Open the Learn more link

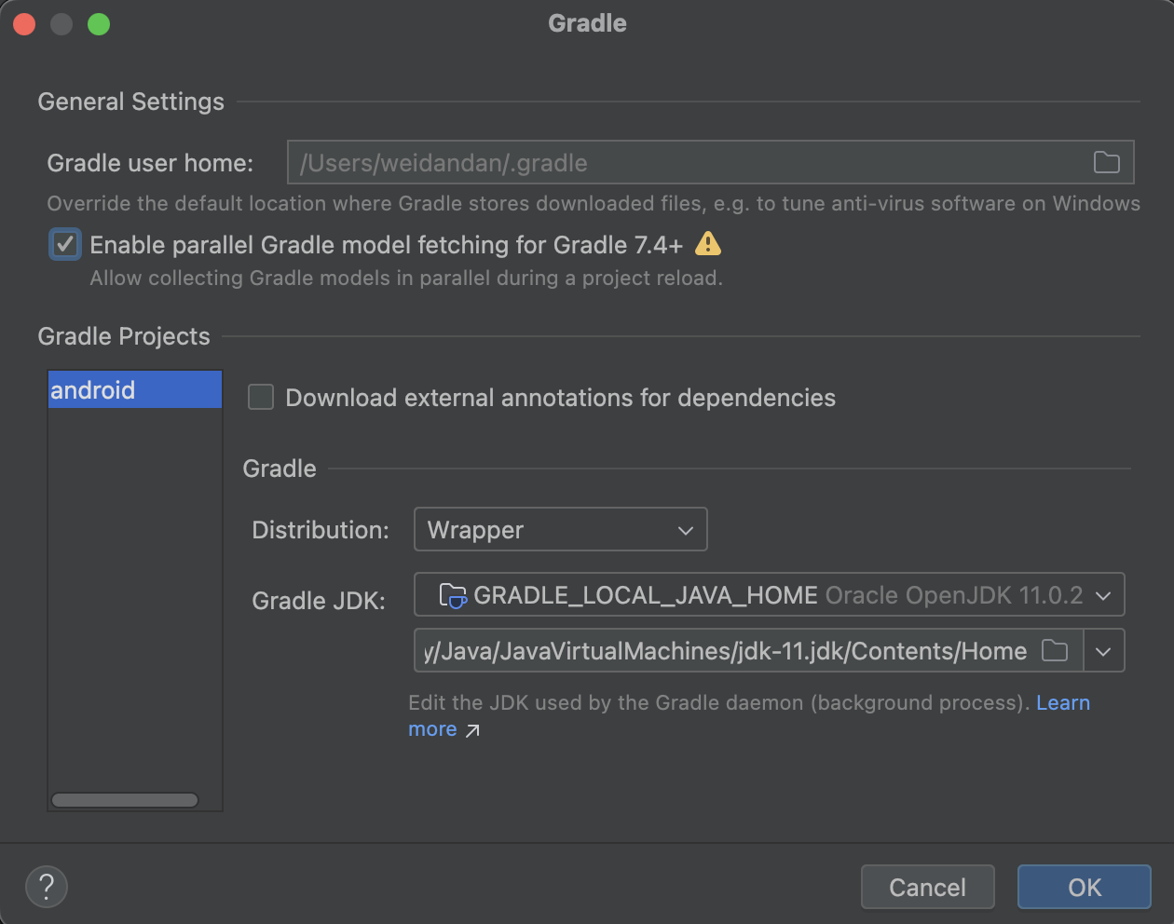coord(1063,702)
